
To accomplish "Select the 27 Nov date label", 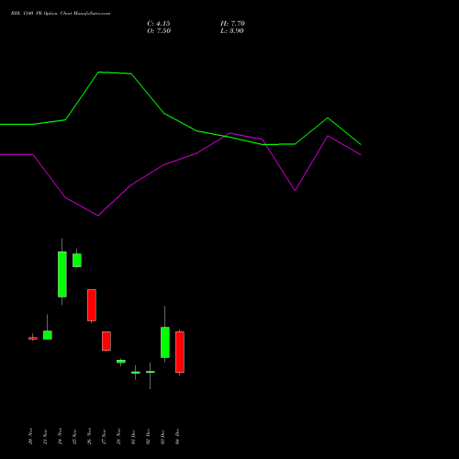I will 104,436.
